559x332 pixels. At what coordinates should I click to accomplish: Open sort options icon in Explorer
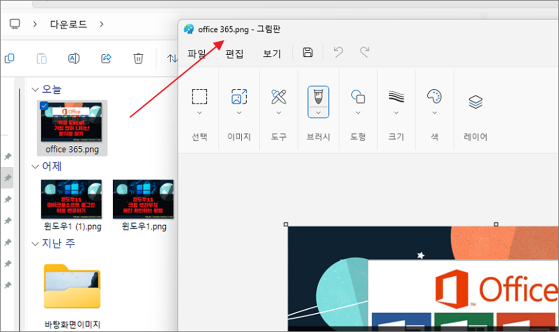(172, 58)
